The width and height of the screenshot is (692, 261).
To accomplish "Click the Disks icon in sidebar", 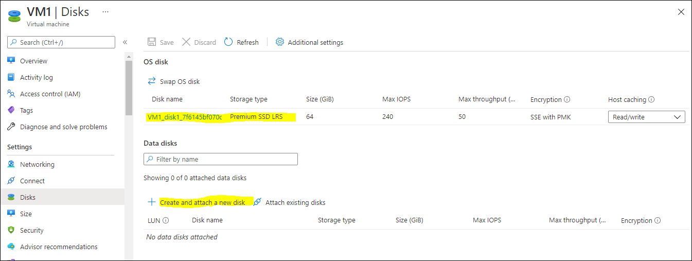I will pos(11,197).
